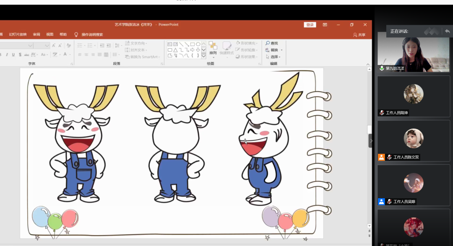Select the left brace shape
Screen dimensions: 453x246
coord(193,56)
